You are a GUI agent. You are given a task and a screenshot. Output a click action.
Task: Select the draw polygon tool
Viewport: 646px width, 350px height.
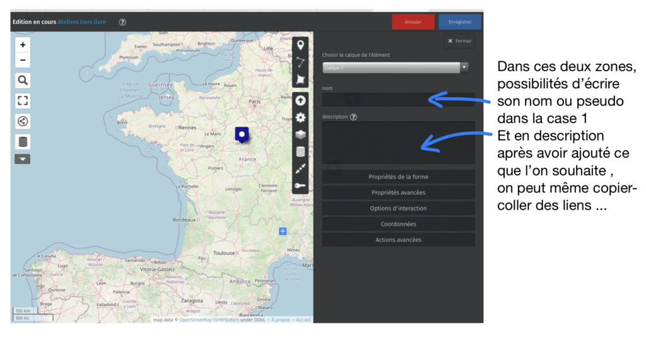300,79
